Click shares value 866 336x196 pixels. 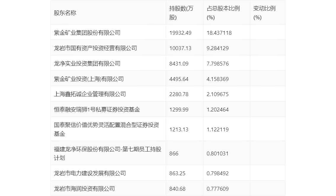tap(174, 154)
